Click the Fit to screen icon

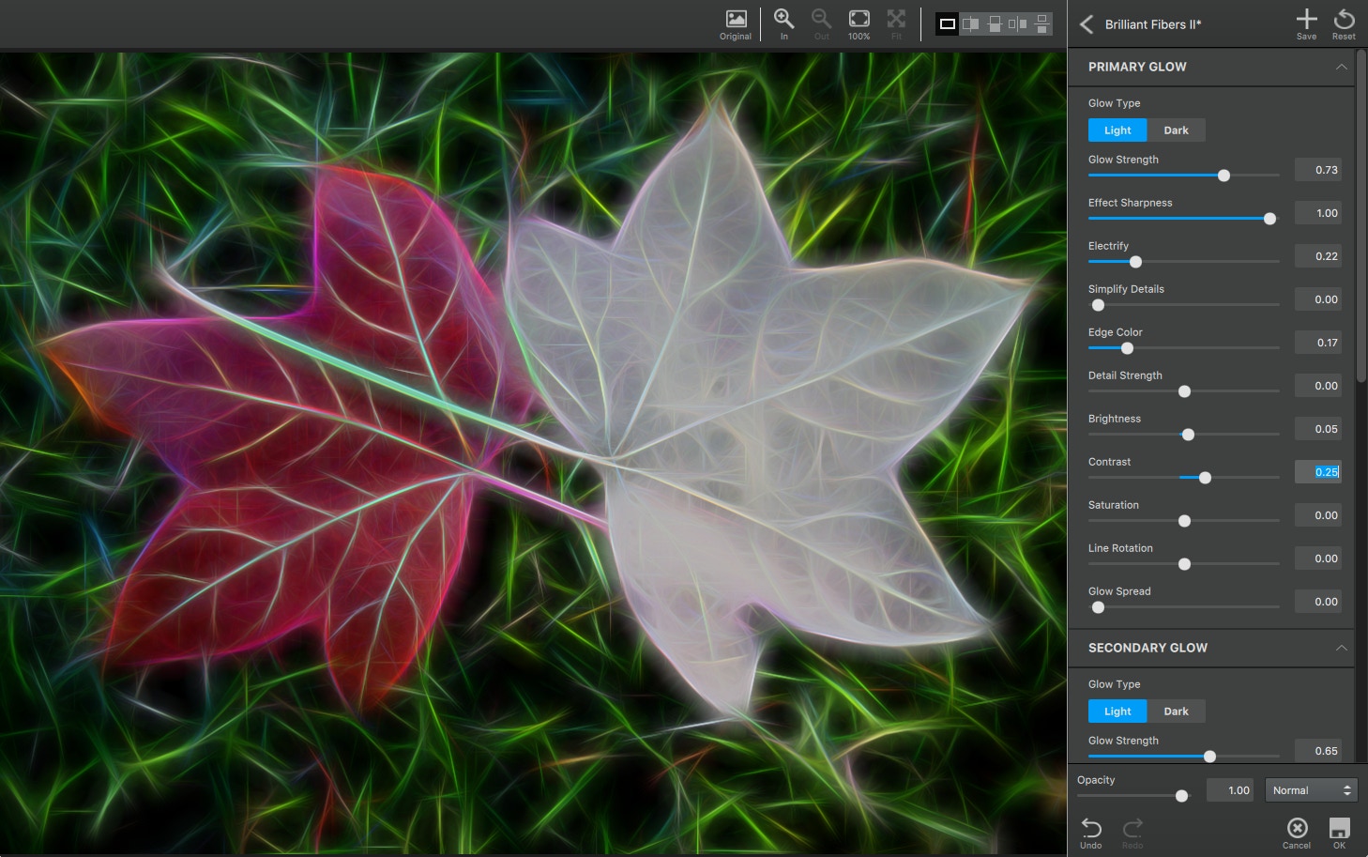pos(896,24)
